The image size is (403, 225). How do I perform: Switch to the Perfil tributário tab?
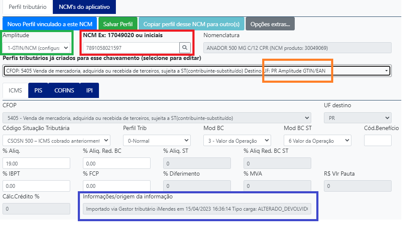pos(27,7)
